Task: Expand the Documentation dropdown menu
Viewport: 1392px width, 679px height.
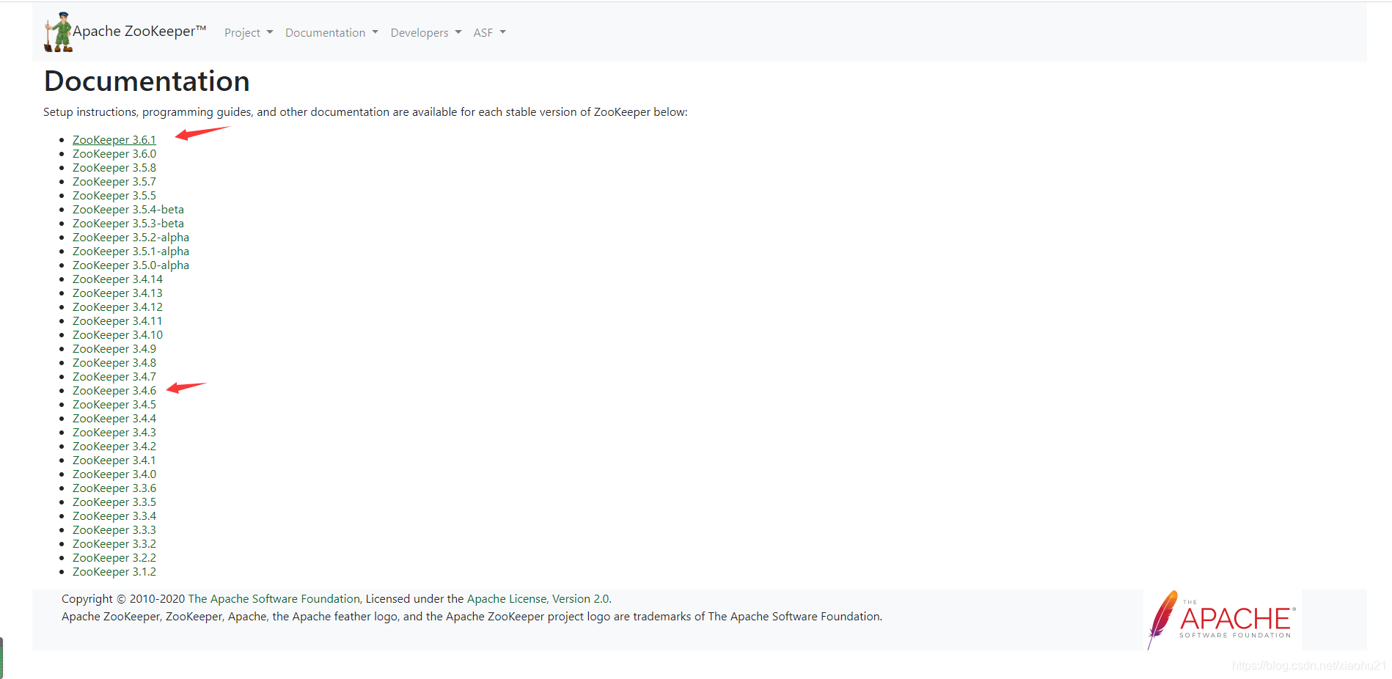Action: 331,33
